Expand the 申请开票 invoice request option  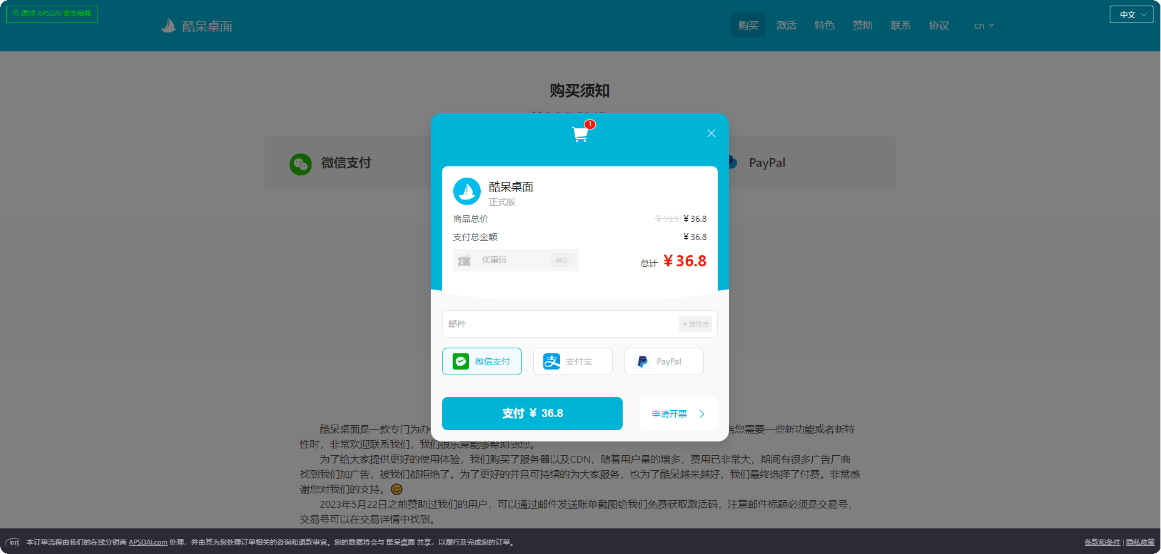(x=678, y=414)
